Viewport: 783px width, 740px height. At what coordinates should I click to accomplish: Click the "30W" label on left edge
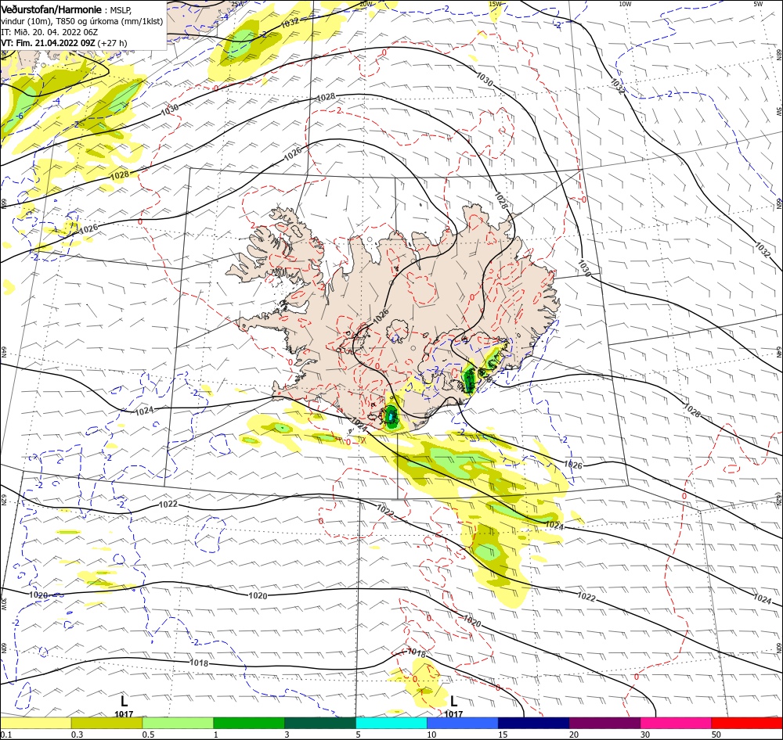(x=3, y=604)
